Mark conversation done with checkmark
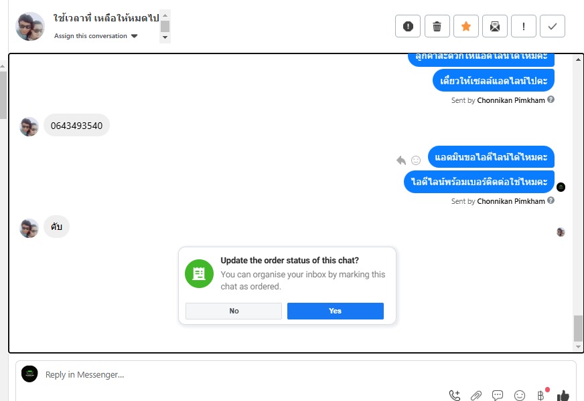The width and height of the screenshot is (584, 401). (x=553, y=26)
